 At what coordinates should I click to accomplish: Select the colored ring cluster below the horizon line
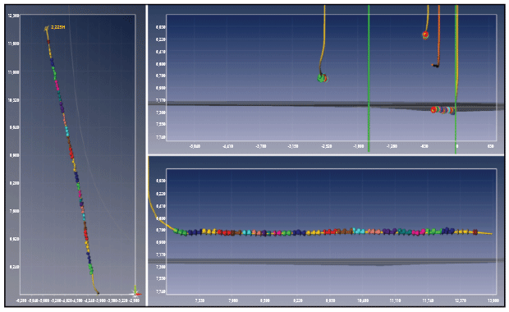tap(443, 110)
